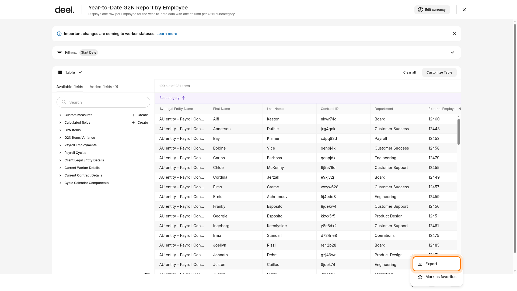Expand the Cycle Calendar Components group
The image size is (517, 291).
tap(60, 183)
